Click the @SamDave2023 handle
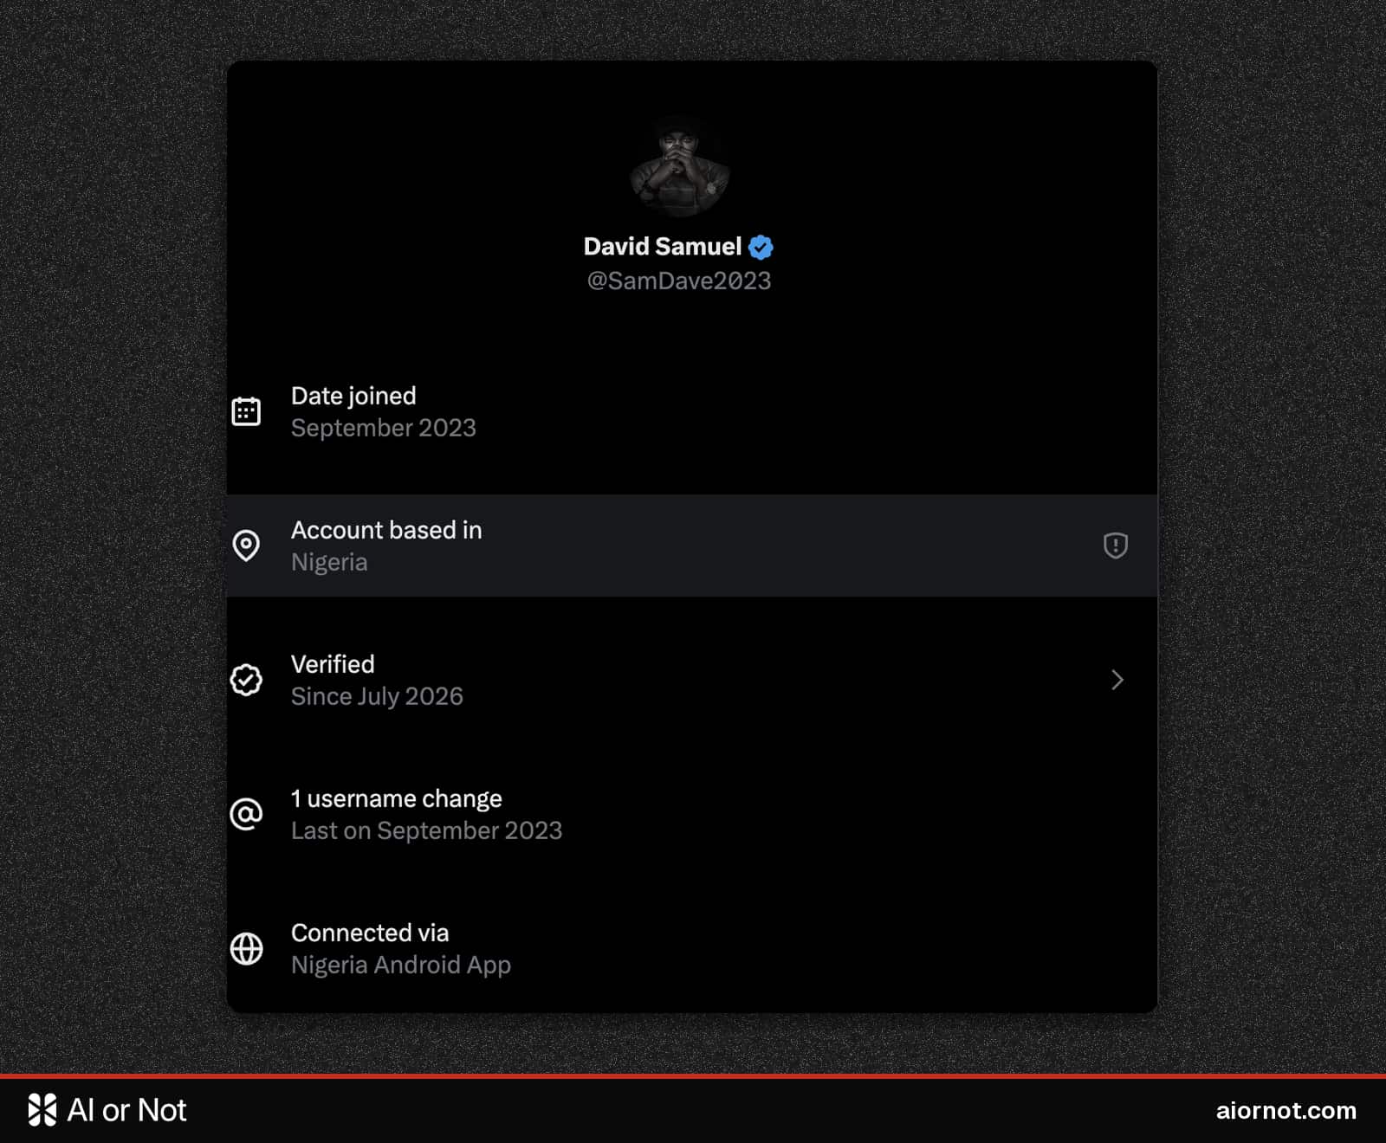 [679, 281]
